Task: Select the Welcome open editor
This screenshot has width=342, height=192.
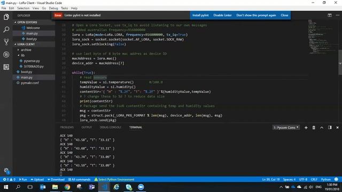Action: [34, 28]
